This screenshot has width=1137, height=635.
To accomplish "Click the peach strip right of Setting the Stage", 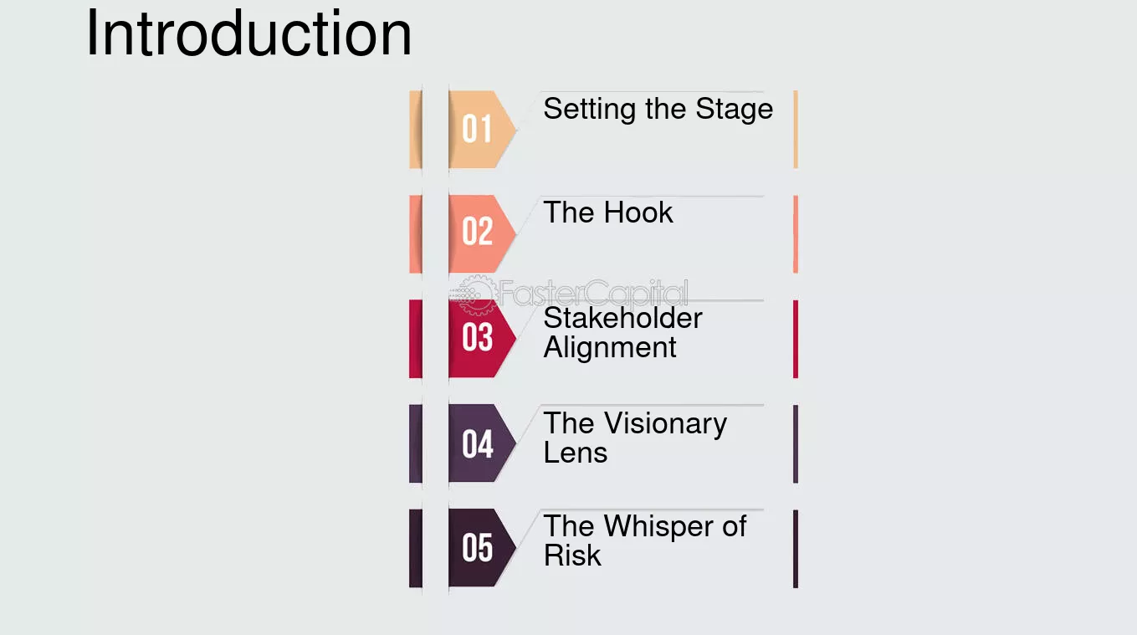I will pos(796,130).
